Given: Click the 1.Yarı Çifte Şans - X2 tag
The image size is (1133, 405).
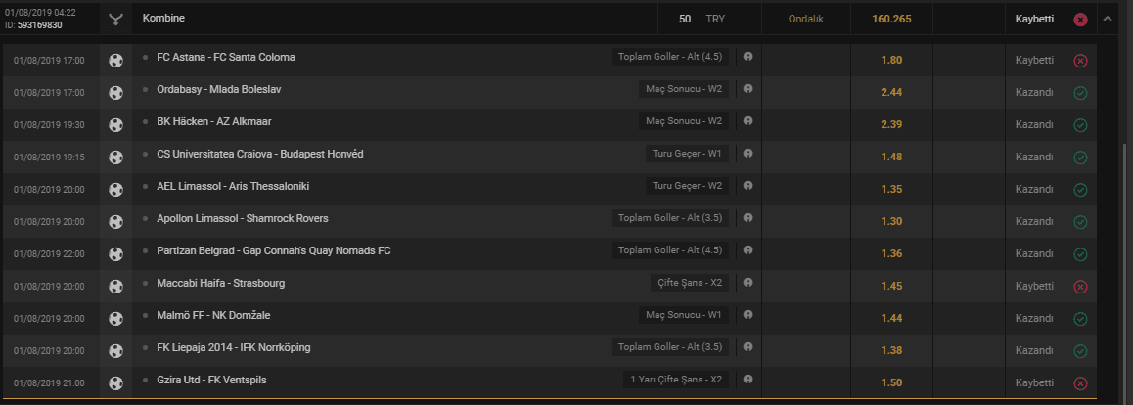Looking at the screenshot, I should point(676,380).
